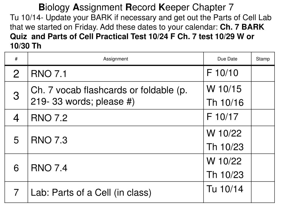This screenshot has width=284, height=213.
Task: Select assignment number 7 cell
Action: click(16, 192)
